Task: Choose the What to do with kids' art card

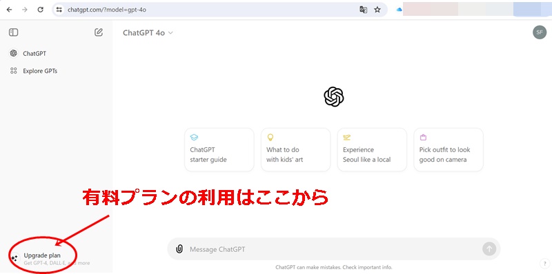Action: [x=296, y=149]
